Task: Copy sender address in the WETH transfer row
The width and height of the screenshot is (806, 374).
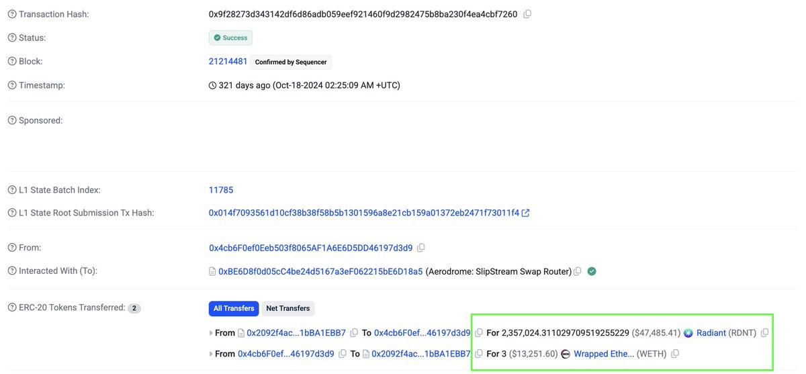Action: pyautogui.click(x=343, y=354)
